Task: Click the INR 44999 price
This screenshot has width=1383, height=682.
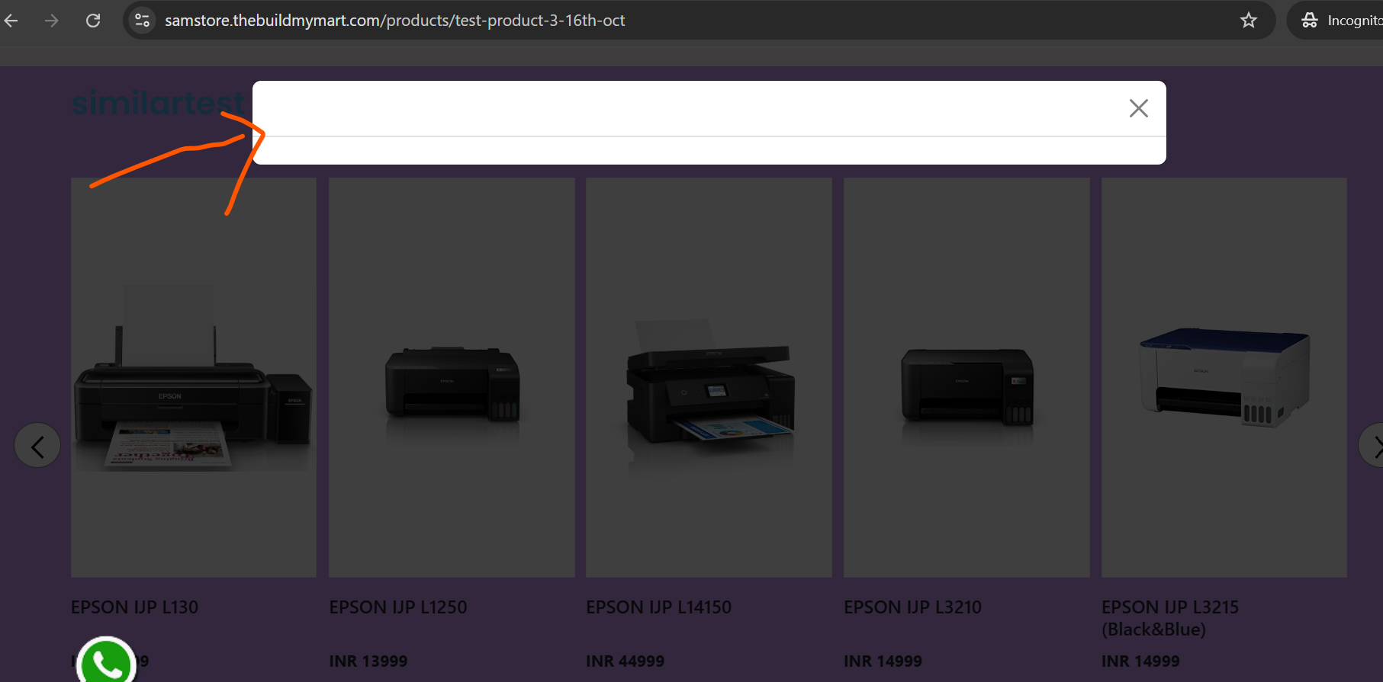Action: point(626,661)
